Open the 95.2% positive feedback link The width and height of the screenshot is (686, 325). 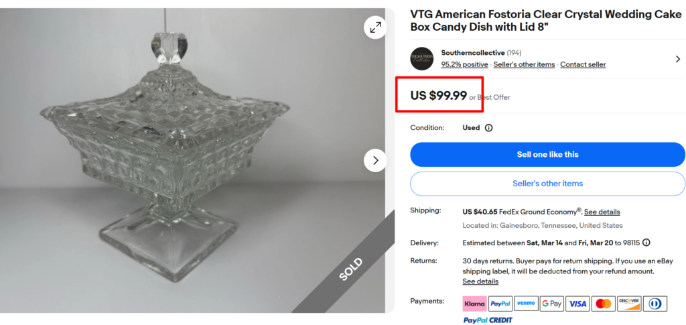464,64
